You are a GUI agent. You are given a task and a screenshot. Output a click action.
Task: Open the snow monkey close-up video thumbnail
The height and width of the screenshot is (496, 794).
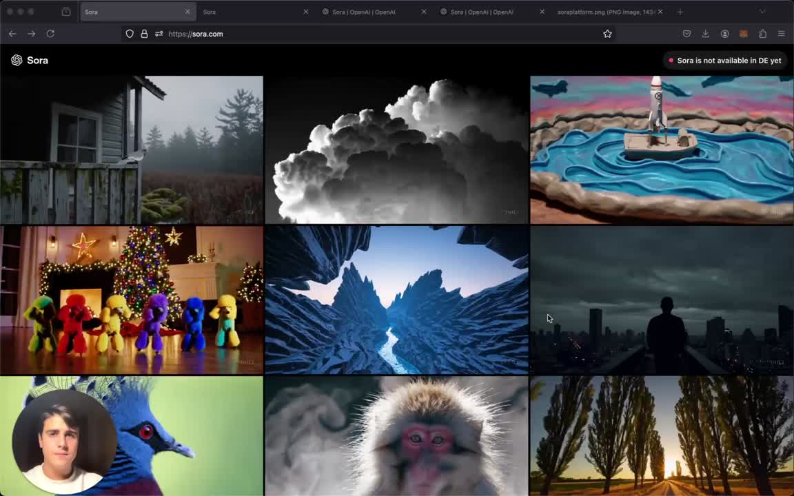click(397, 436)
